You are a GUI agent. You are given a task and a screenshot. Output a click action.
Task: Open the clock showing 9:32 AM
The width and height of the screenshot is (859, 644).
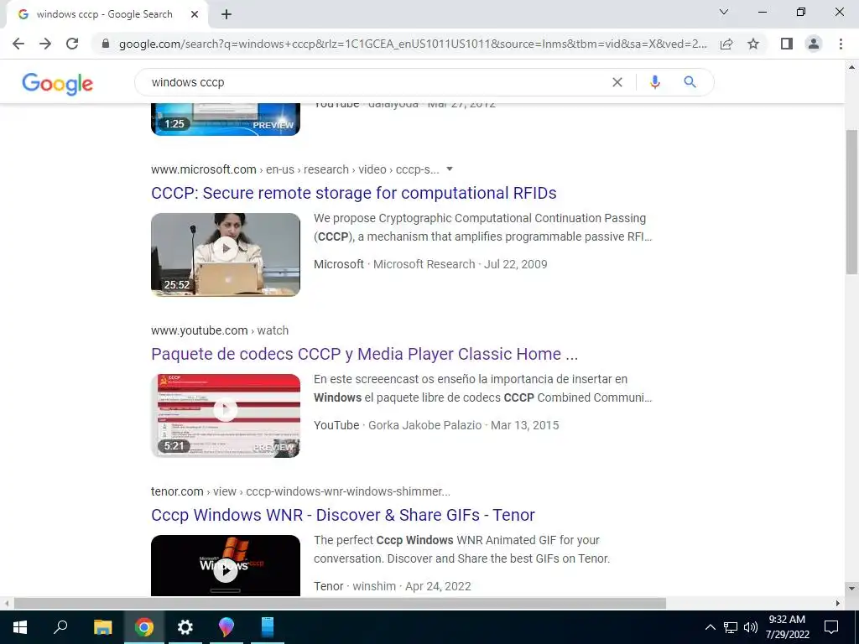pyautogui.click(x=787, y=627)
